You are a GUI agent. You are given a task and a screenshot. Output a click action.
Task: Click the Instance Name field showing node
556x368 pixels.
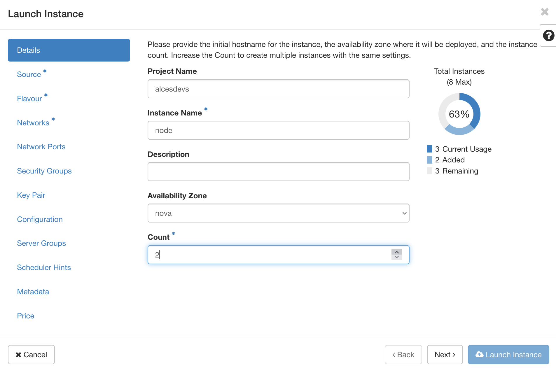(x=278, y=130)
